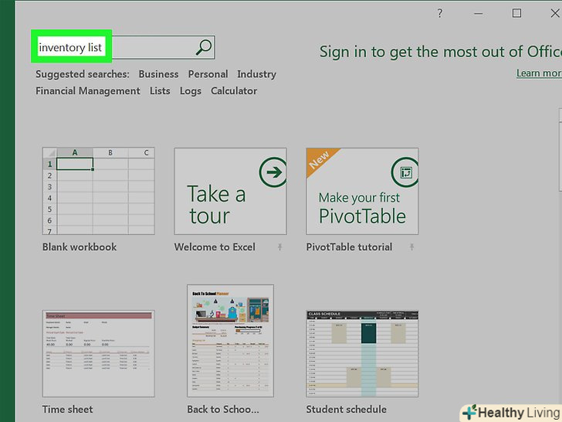Open the Student schedule template thumbnail
Screen dimensions: 562x422
(362, 354)
